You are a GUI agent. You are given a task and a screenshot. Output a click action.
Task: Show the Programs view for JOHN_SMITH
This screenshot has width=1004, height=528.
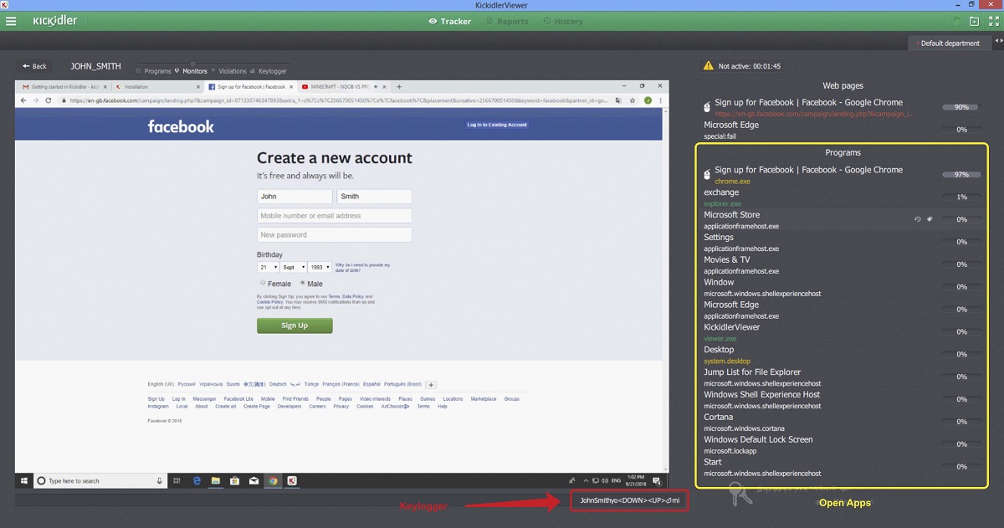point(154,71)
